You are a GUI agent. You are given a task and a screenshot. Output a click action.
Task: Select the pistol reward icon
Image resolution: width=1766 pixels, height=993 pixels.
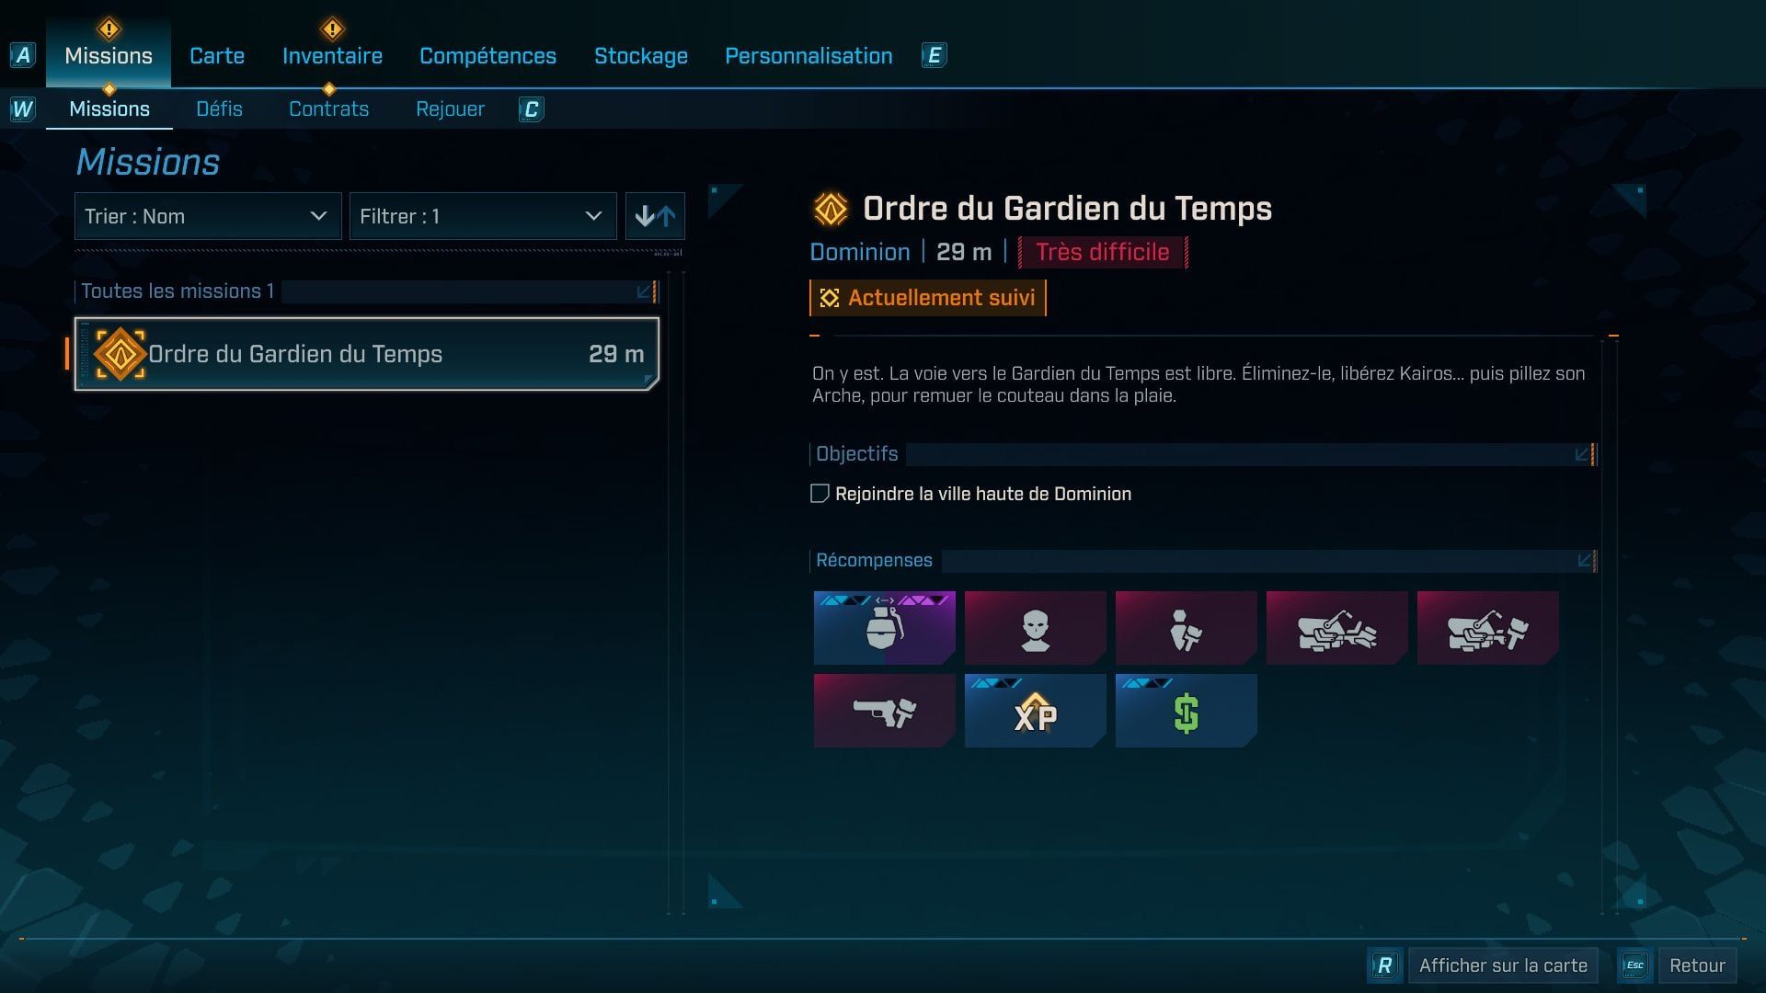[x=884, y=710]
